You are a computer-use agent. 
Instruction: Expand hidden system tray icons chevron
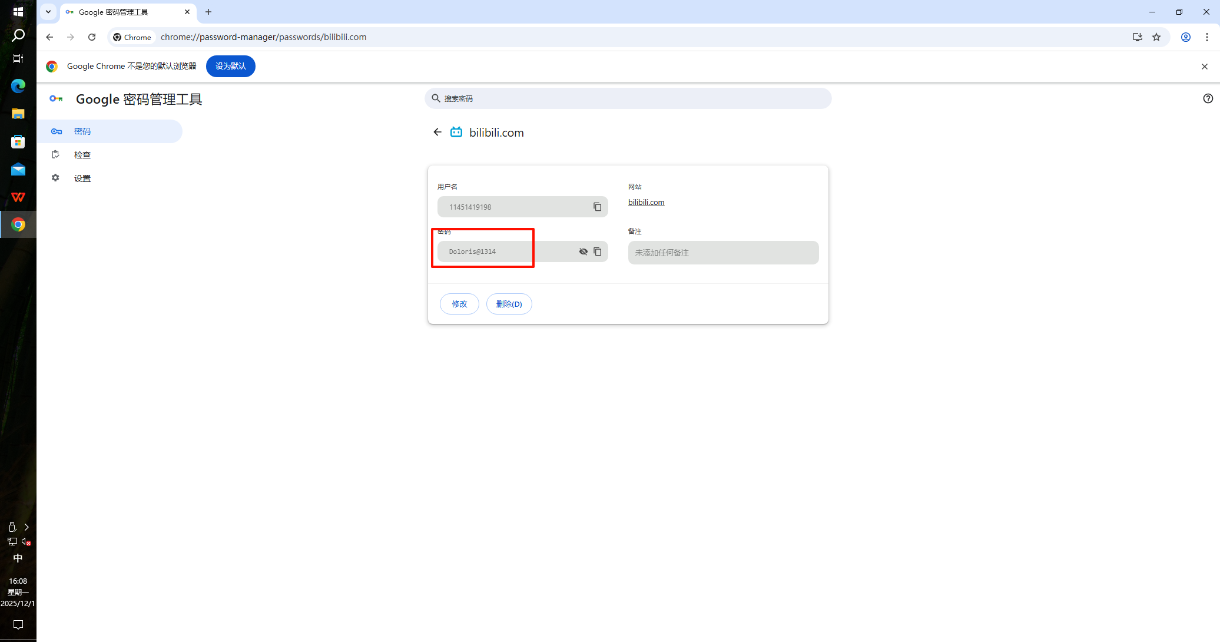26,527
